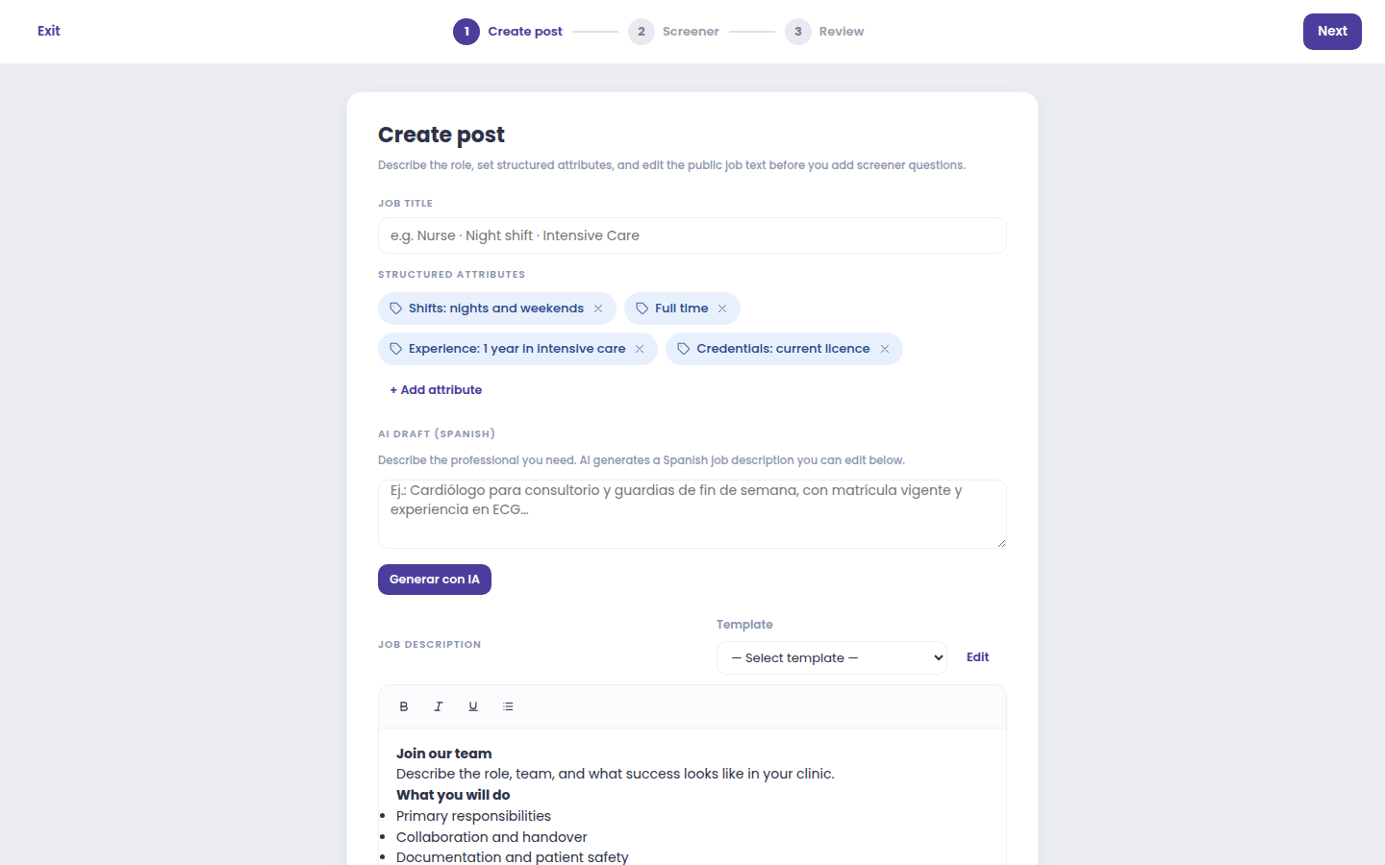This screenshot has width=1385, height=865.
Task: Jump to the Review step
Action: coord(824,32)
